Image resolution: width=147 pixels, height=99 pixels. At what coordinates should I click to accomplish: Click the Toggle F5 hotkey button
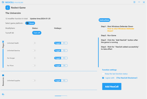coord(61,81)
